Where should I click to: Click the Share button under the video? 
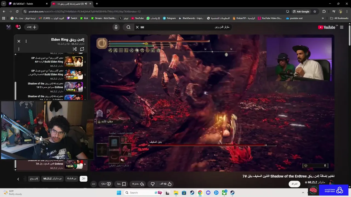pos(138,184)
